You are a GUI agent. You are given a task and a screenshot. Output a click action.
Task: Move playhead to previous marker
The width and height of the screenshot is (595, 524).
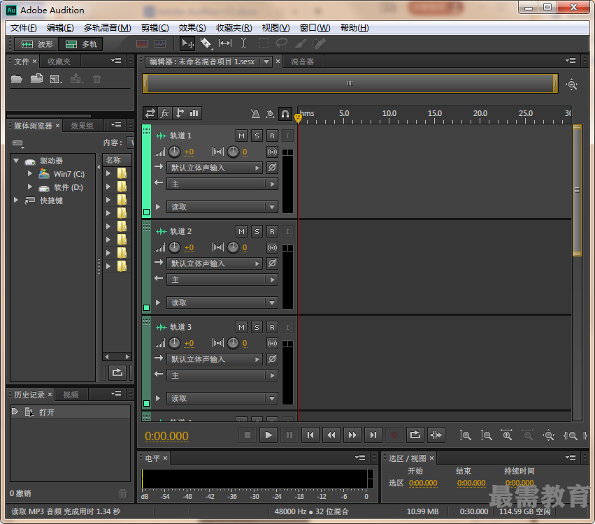point(310,435)
